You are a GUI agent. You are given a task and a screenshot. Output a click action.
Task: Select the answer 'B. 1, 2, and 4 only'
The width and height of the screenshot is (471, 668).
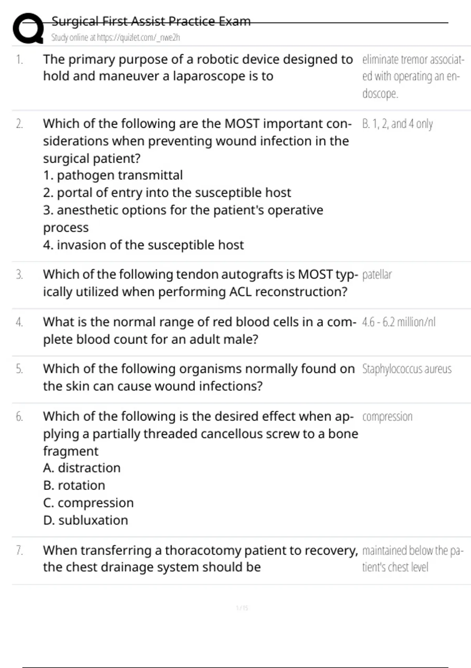coord(397,124)
